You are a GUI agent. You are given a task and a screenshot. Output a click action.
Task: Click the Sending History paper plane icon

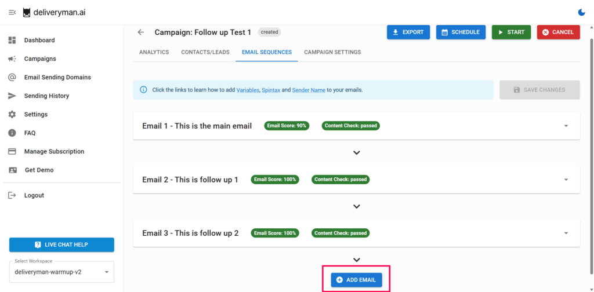coord(12,96)
